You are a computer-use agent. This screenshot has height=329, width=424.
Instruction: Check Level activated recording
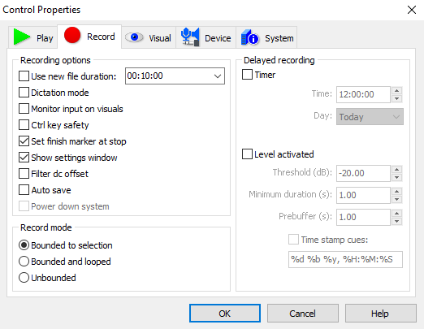pos(247,154)
